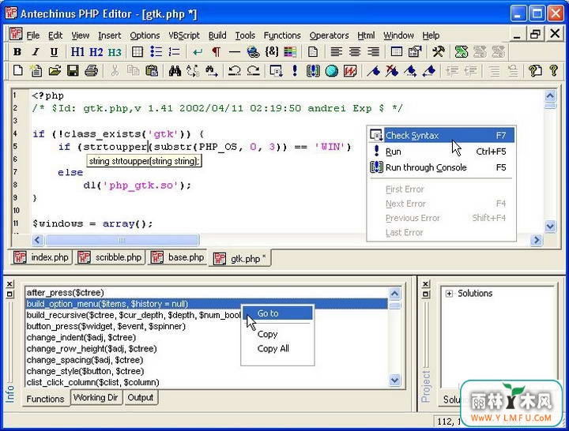Click the function list scrollbar down arrow
Image resolution: width=569 pixels, height=431 pixels.
(394, 380)
